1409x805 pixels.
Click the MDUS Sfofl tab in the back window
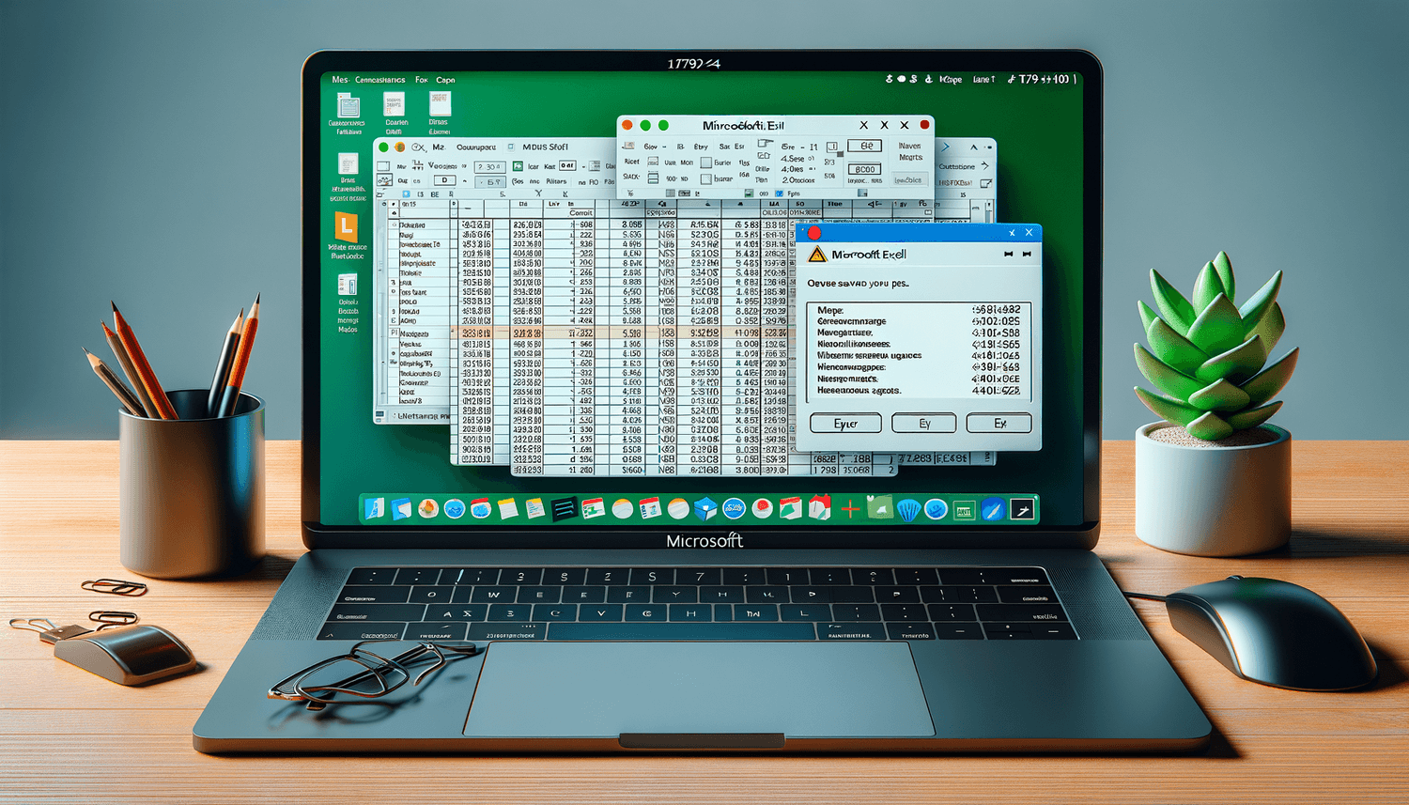(545, 147)
